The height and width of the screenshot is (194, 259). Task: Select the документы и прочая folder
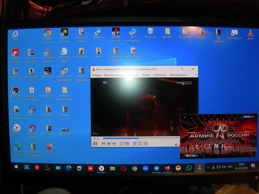click(x=116, y=55)
